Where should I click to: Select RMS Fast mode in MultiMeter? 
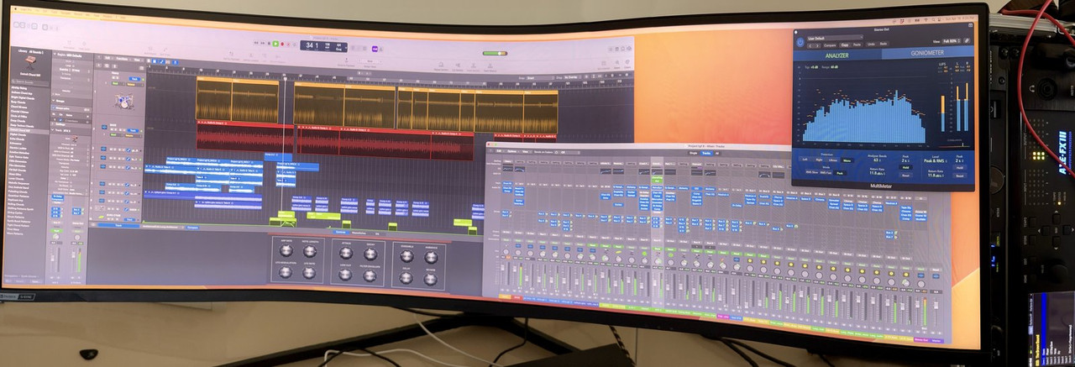pos(826,173)
